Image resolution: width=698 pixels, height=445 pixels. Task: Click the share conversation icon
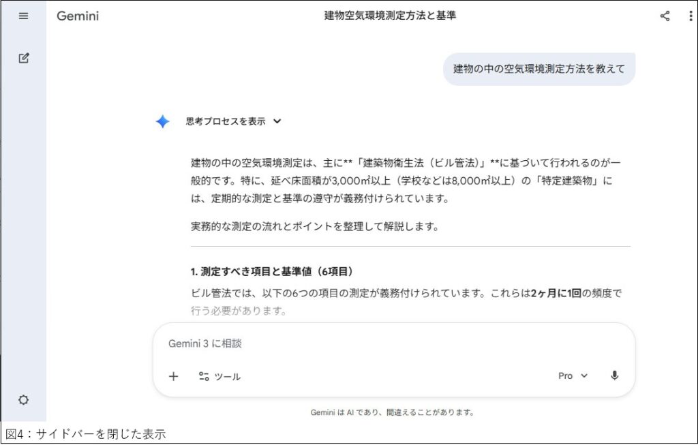pyautogui.click(x=665, y=16)
